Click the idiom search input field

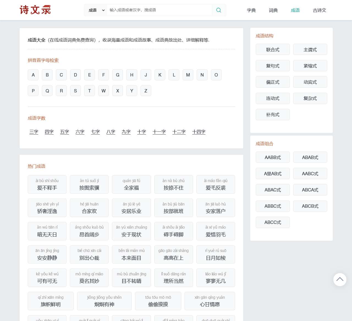click(x=159, y=10)
